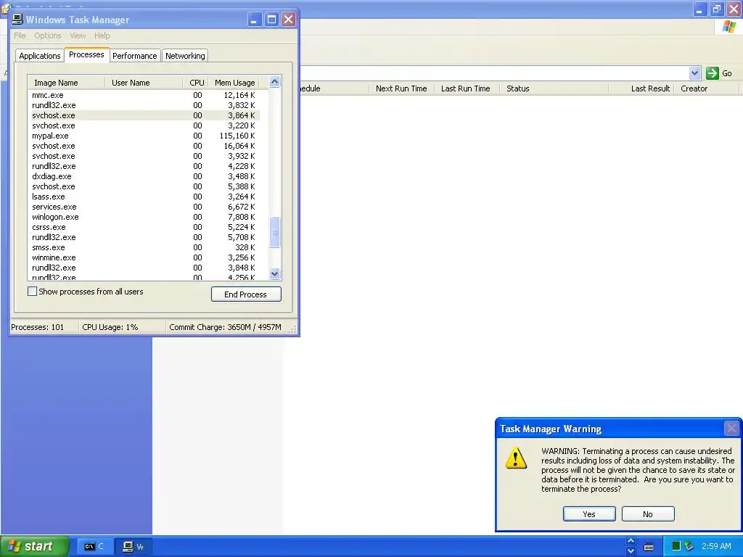743x557 pixels.
Task: Confirm termination with the Yes button
Action: coord(589,514)
